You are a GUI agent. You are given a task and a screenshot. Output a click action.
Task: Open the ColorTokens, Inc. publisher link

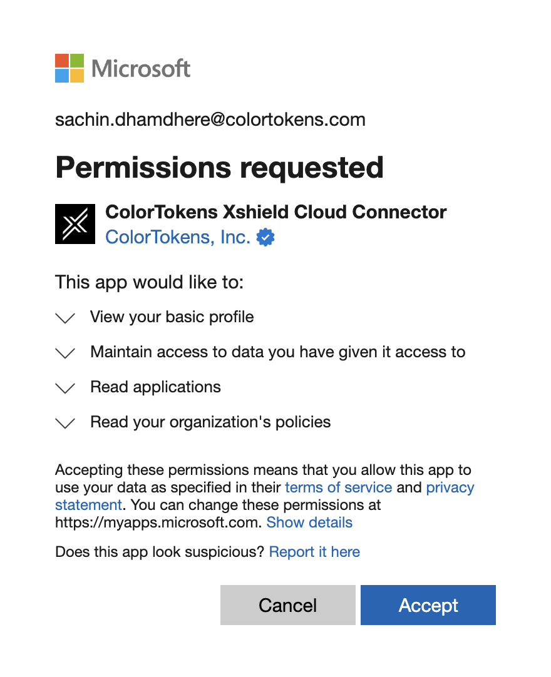tap(178, 237)
